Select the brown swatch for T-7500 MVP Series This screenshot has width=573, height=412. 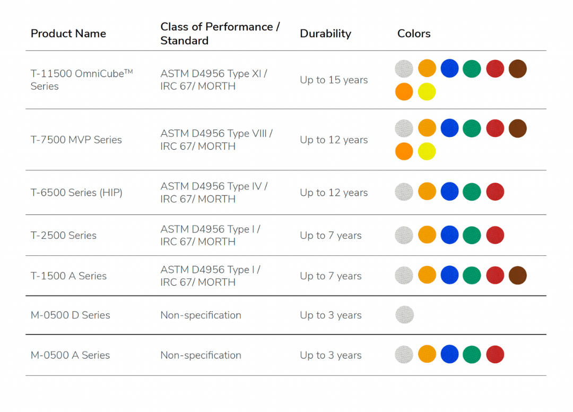tap(517, 128)
